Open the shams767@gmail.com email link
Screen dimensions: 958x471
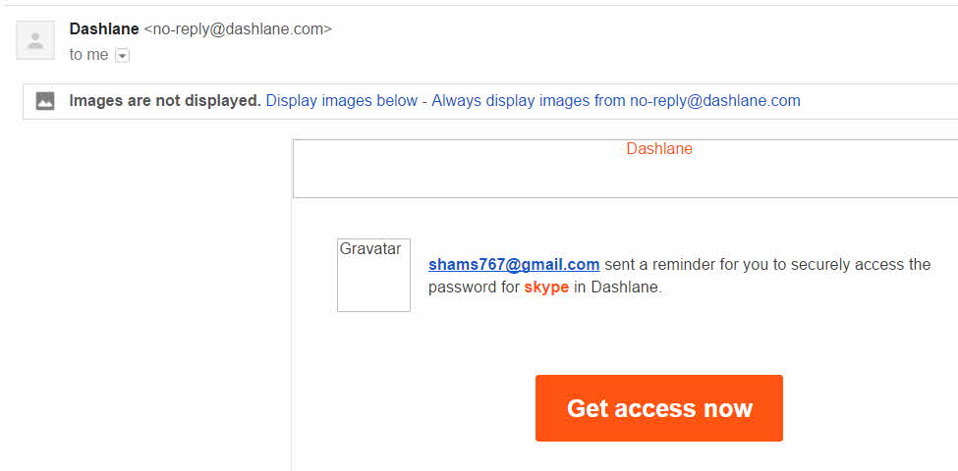[x=514, y=264]
